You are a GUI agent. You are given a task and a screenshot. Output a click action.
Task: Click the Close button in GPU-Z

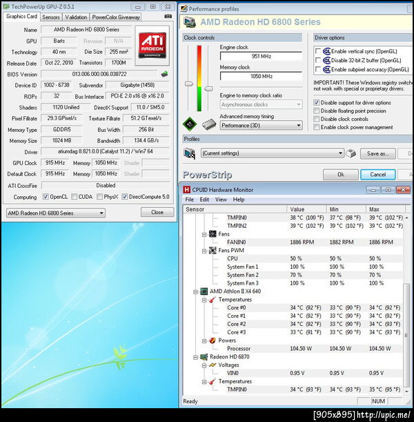pos(157,212)
